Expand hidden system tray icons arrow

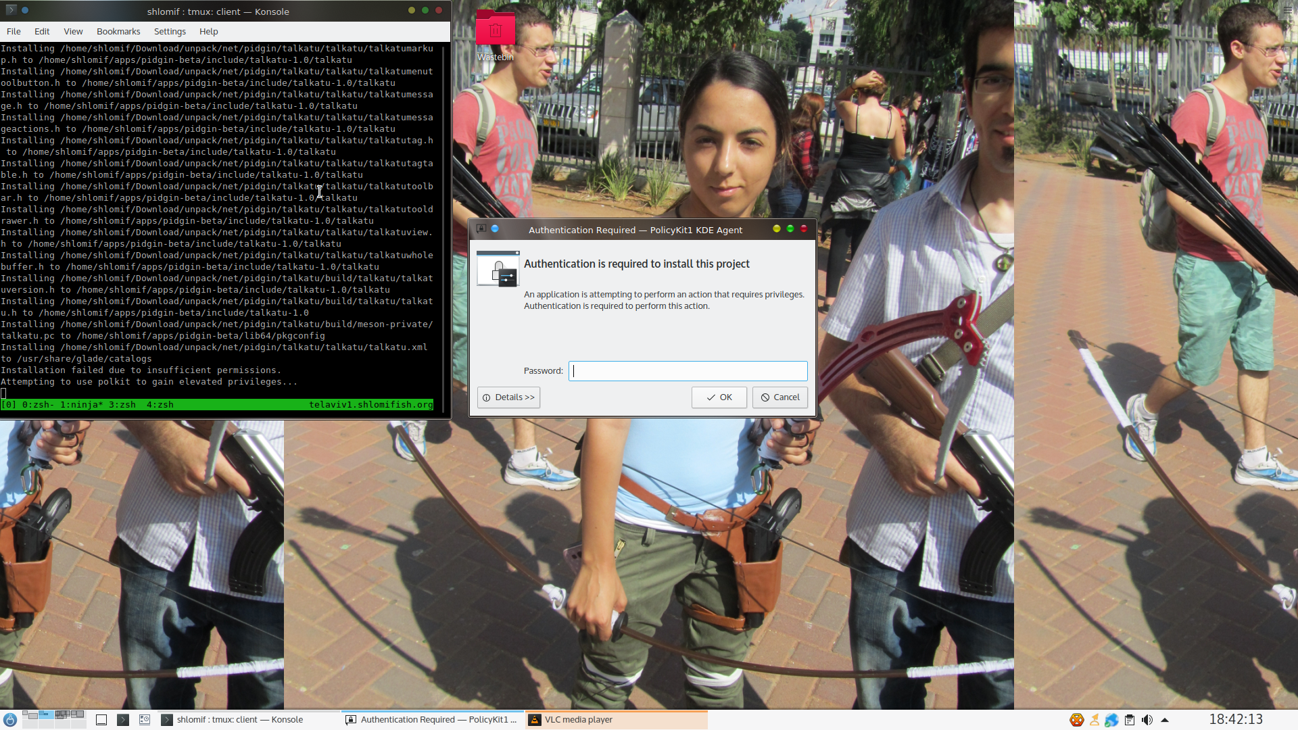point(1164,720)
